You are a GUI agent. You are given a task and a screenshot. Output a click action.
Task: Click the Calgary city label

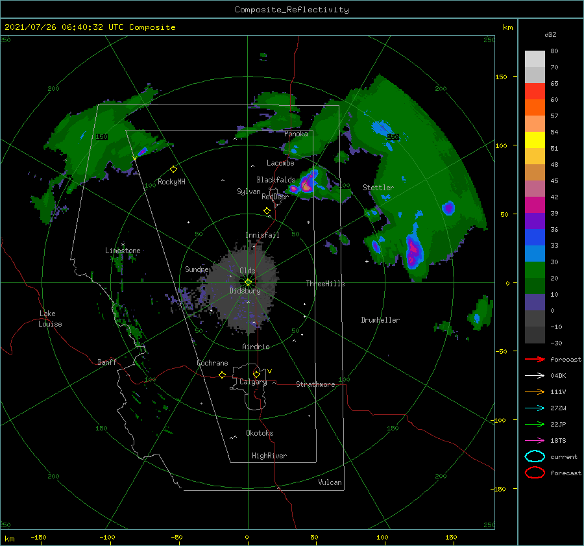[x=253, y=382]
